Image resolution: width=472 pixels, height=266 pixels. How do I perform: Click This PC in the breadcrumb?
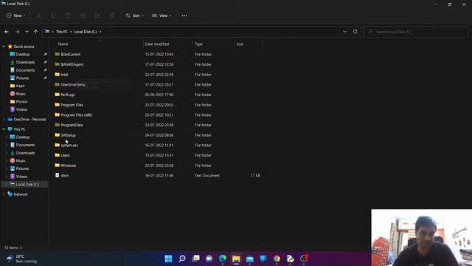point(62,32)
